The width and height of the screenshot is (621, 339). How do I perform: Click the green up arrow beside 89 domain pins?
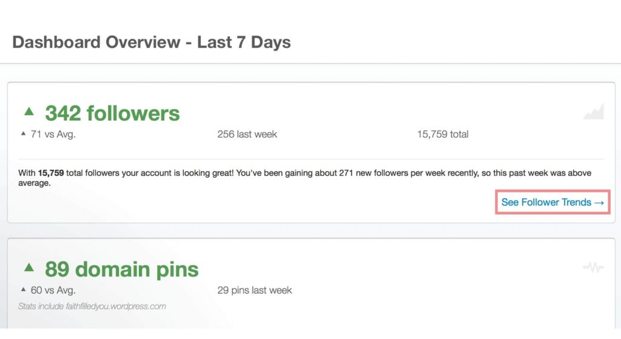click(x=29, y=267)
